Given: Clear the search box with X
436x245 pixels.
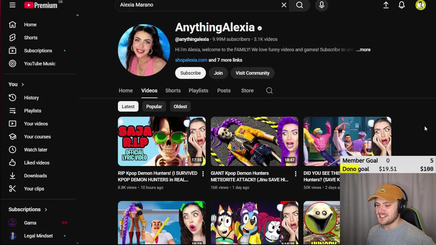Looking at the screenshot, I should 284,5.
